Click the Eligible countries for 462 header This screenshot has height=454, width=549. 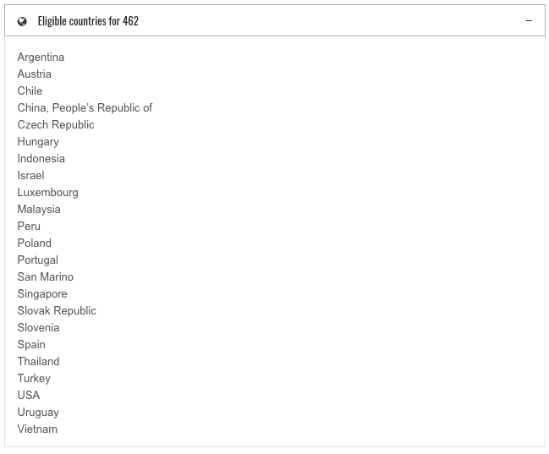click(88, 21)
